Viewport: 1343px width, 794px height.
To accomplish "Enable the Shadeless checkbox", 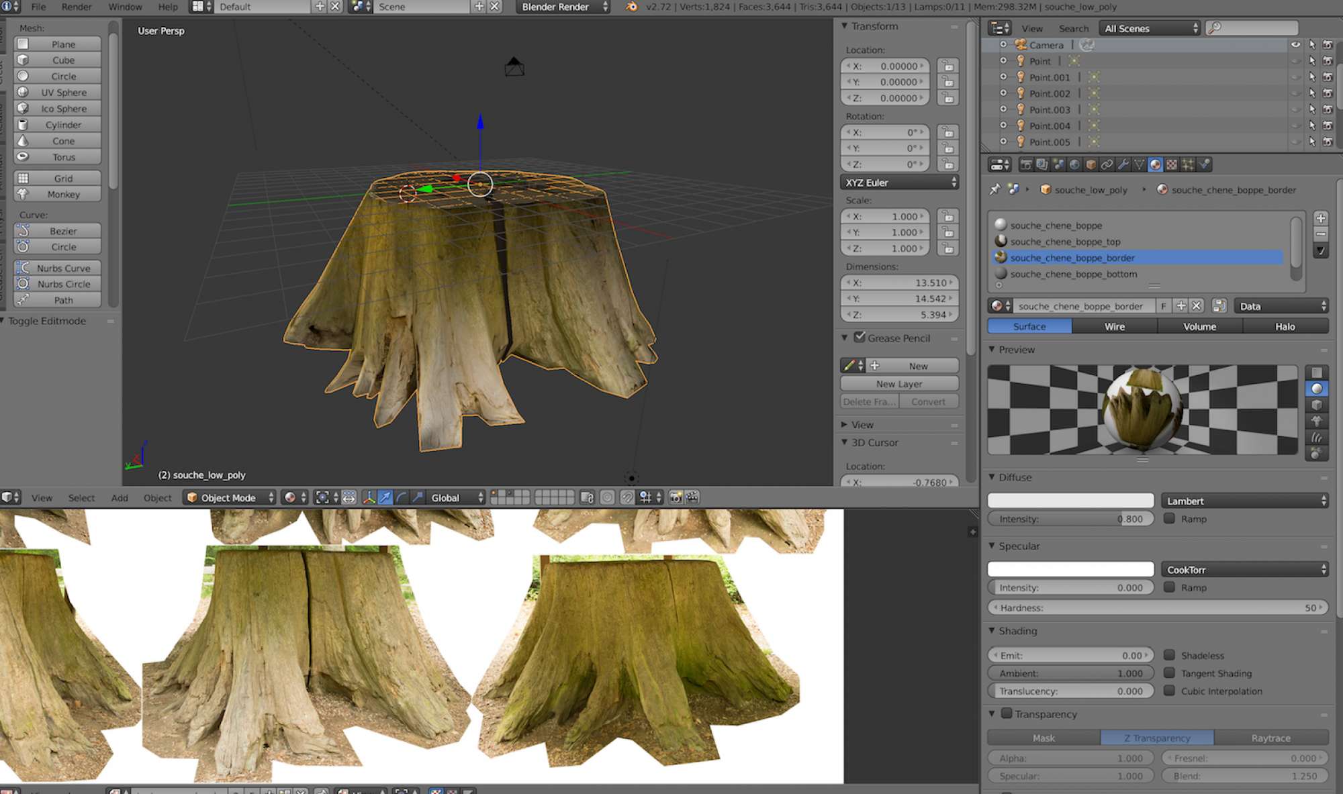I will (x=1169, y=655).
